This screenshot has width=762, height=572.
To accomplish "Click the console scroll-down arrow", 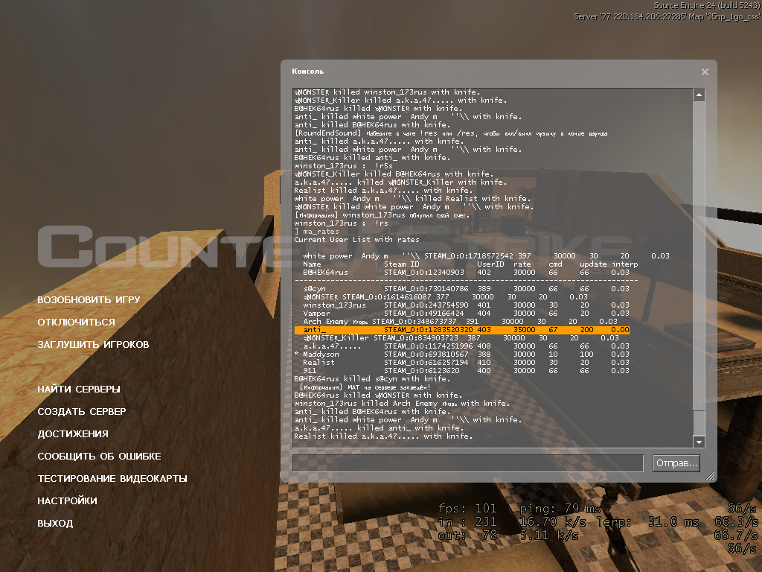I will point(699,442).
